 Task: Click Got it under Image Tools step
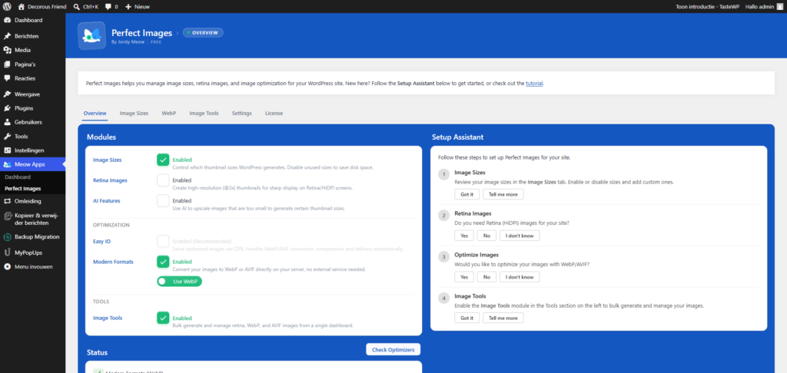tap(467, 318)
